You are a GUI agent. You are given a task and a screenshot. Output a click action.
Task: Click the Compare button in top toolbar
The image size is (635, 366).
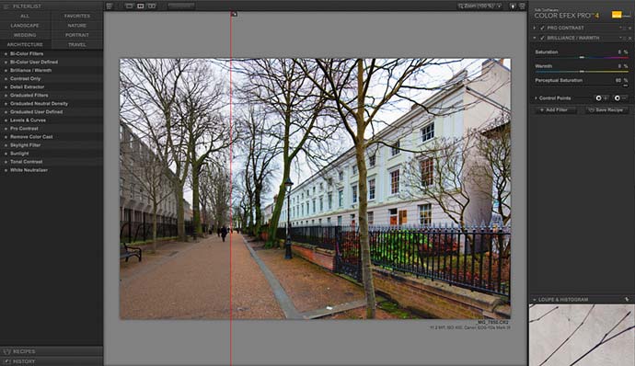181,6
